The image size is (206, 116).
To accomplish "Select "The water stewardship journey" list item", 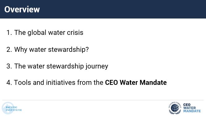I will pyautogui.click(x=61, y=66).
